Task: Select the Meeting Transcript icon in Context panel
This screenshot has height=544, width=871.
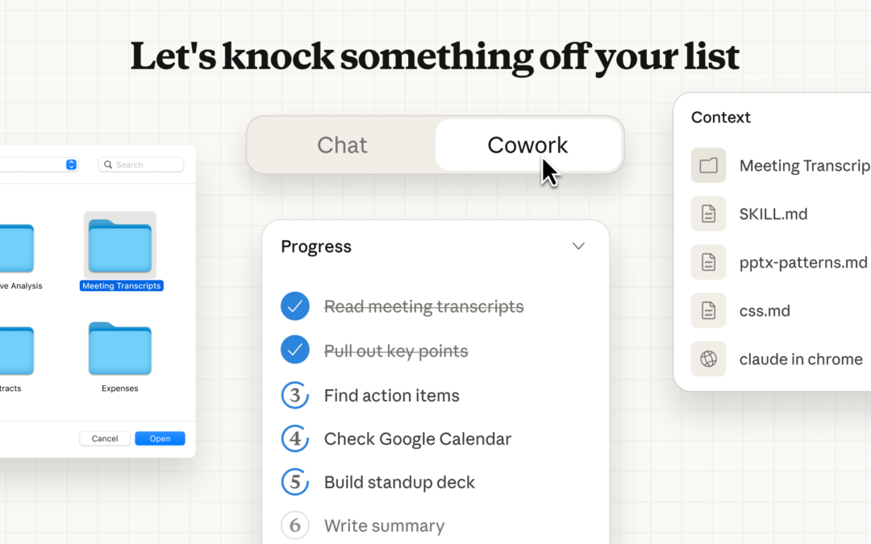Action: (x=708, y=165)
